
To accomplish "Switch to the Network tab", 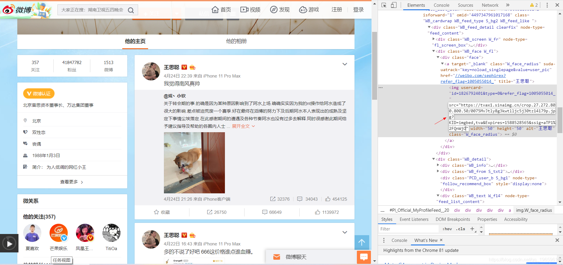I will 490,5.
